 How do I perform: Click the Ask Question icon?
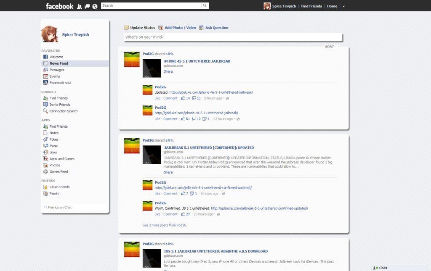(x=202, y=28)
